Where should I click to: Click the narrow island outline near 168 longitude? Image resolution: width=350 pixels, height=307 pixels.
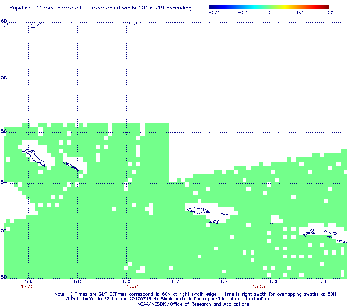point(71,166)
